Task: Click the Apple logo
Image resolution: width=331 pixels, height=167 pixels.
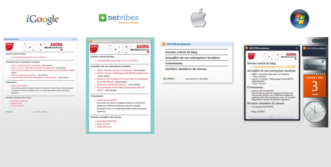Action: point(198,18)
